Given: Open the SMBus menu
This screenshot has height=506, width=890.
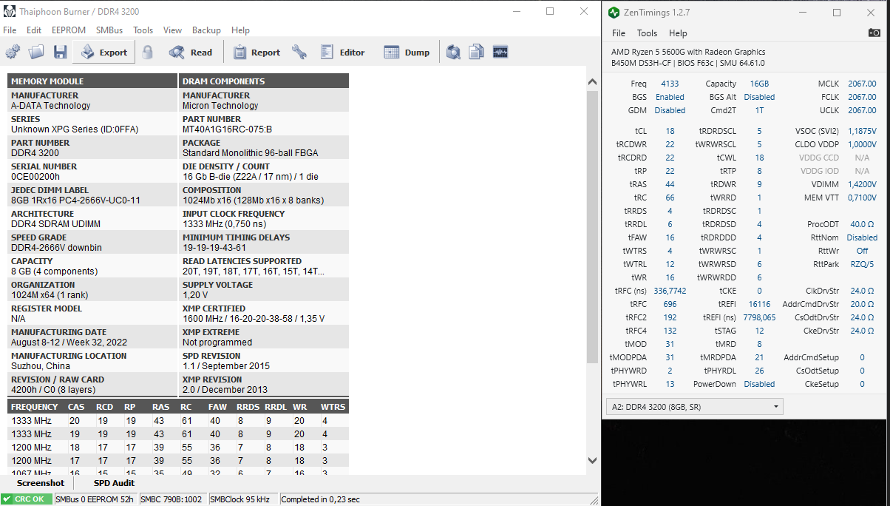Looking at the screenshot, I should click(109, 30).
